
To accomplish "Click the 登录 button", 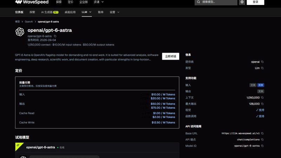I will 255,2.
